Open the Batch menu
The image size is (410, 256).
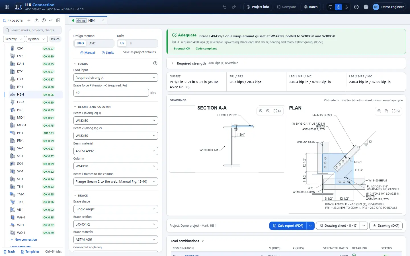click(x=311, y=7)
